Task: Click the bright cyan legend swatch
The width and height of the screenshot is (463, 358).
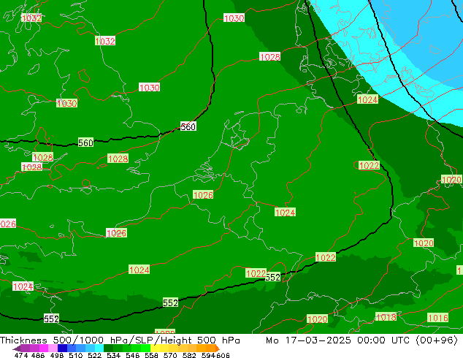Action: (x=99, y=348)
